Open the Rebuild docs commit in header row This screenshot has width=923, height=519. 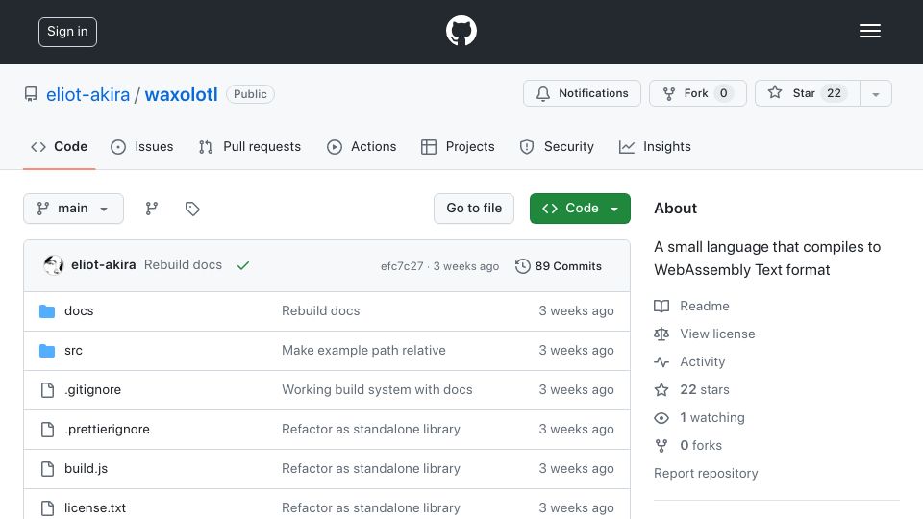coord(183,265)
